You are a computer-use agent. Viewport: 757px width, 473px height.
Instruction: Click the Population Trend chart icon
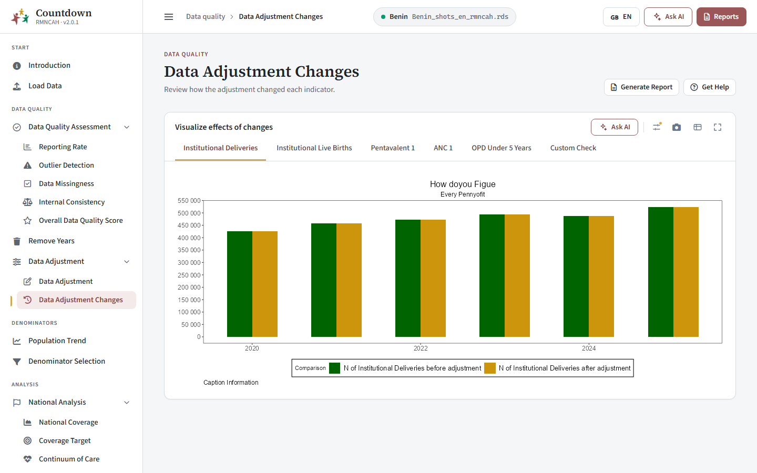(17, 341)
